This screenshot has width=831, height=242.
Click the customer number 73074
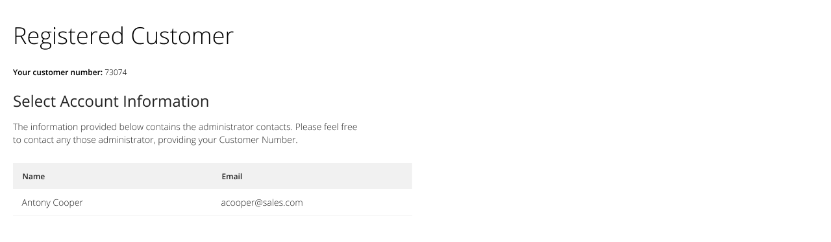pos(116,72)
